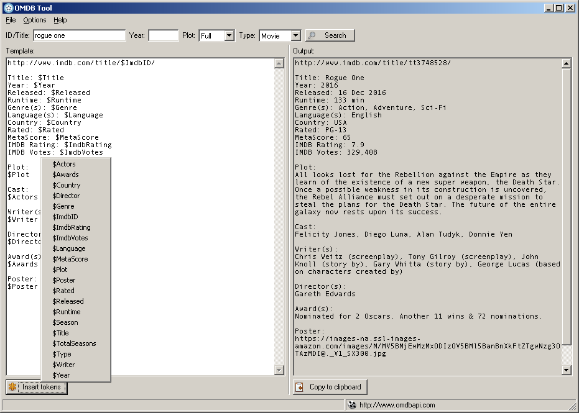Insert the $Plot token from the menu
579x413 pixels.
point(76,270)
